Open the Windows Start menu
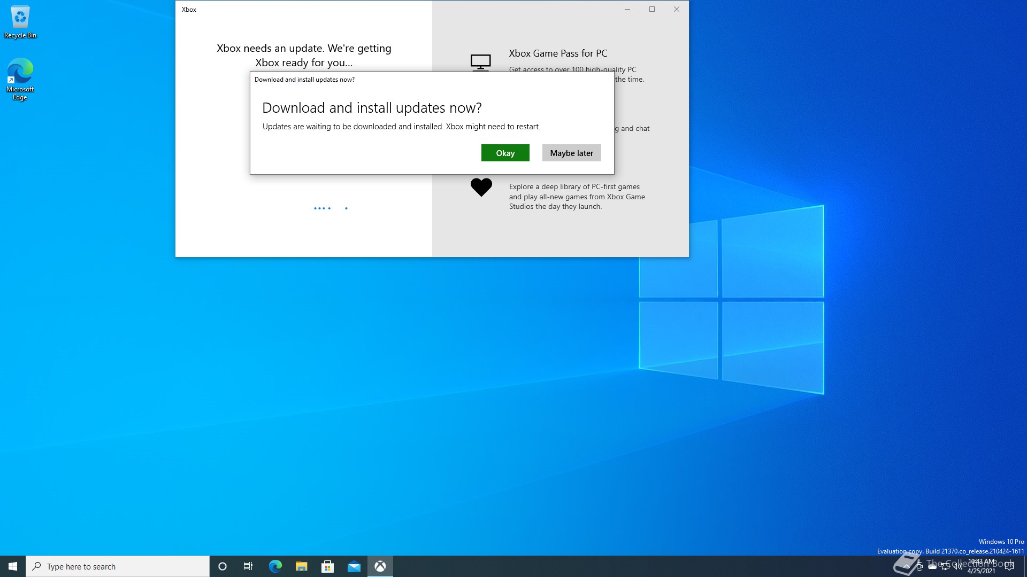This screenshot has height=577, width=1027. click(x=13, y=566)
